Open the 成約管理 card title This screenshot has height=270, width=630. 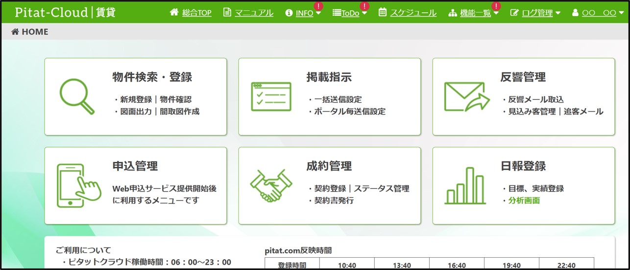pyautogui.click(x=329, y=166)
